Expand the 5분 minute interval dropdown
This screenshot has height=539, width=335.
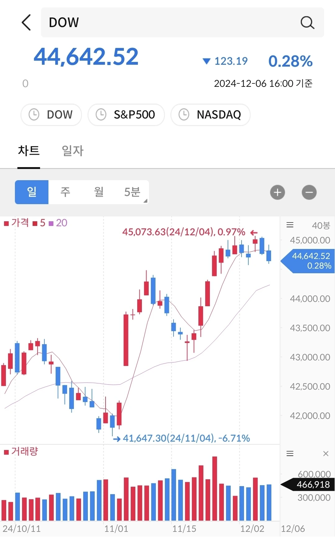[x=134, y=192]
